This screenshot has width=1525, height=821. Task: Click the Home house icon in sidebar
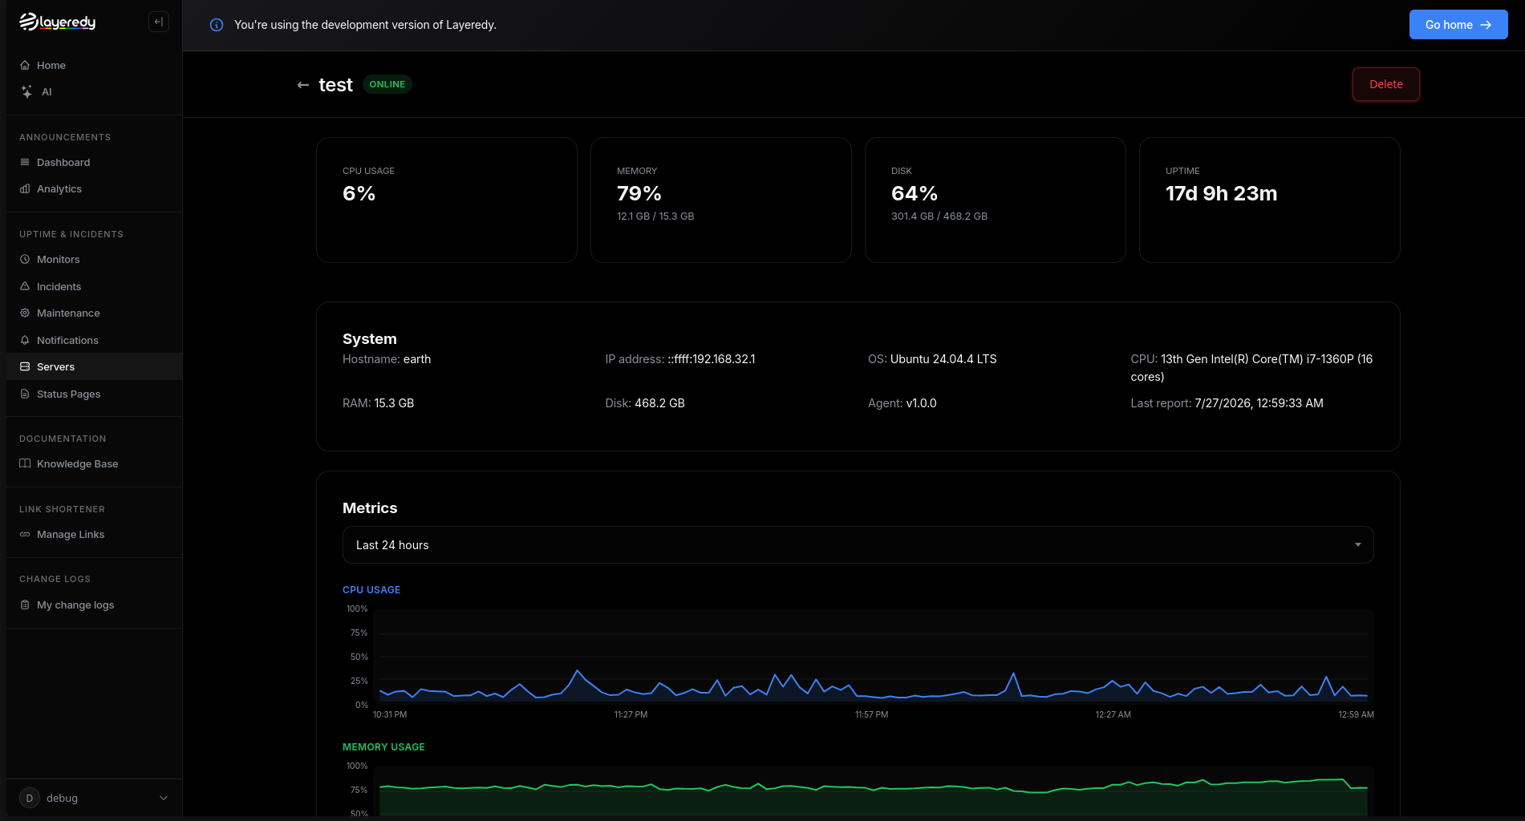click(25, 65)
